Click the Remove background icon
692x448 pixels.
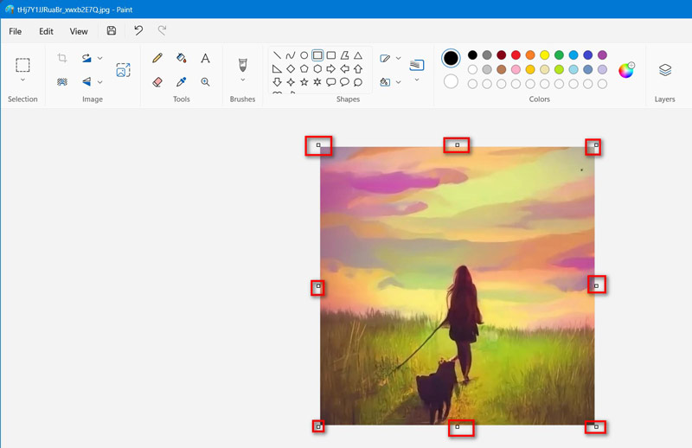pyautogui.click(x=62, y=81)
